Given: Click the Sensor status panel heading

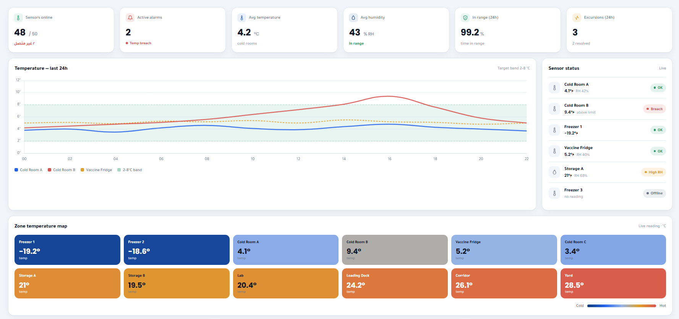Looking at the screenshot, I should coord(564,68).
